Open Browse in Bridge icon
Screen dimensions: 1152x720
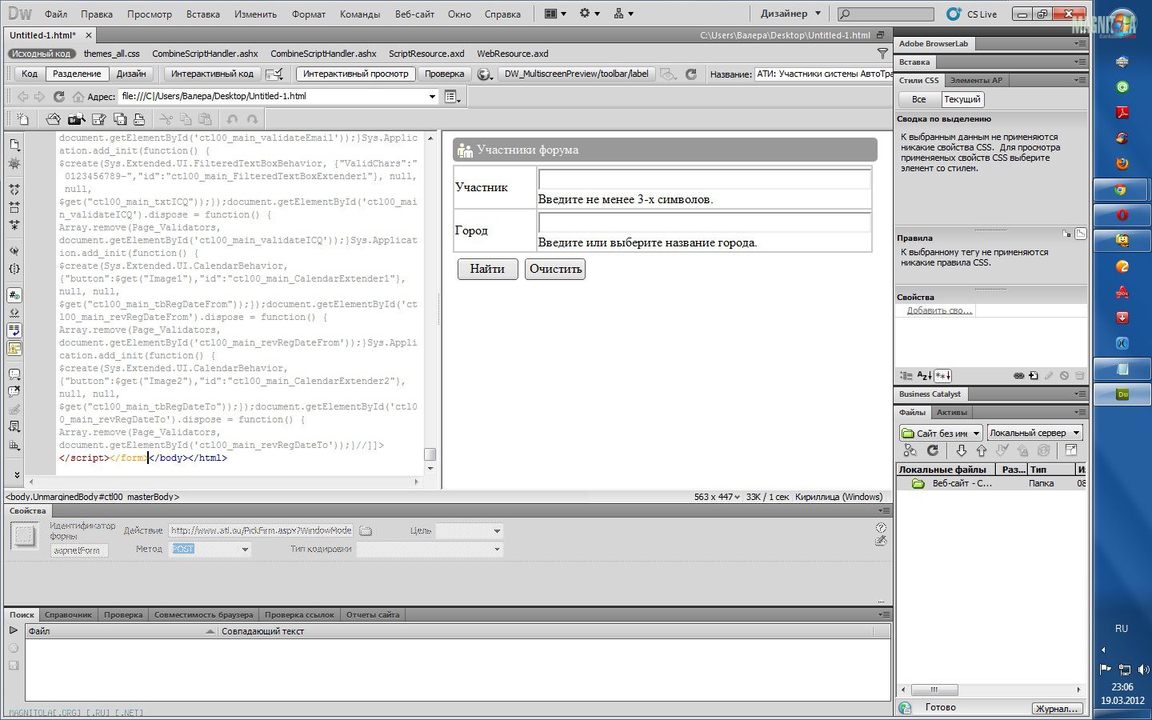pos(77,119)
